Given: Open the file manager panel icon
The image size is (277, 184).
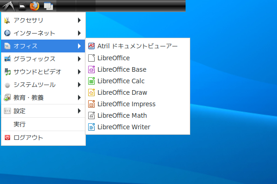Looking at the screenshot, I should point(22,6).
